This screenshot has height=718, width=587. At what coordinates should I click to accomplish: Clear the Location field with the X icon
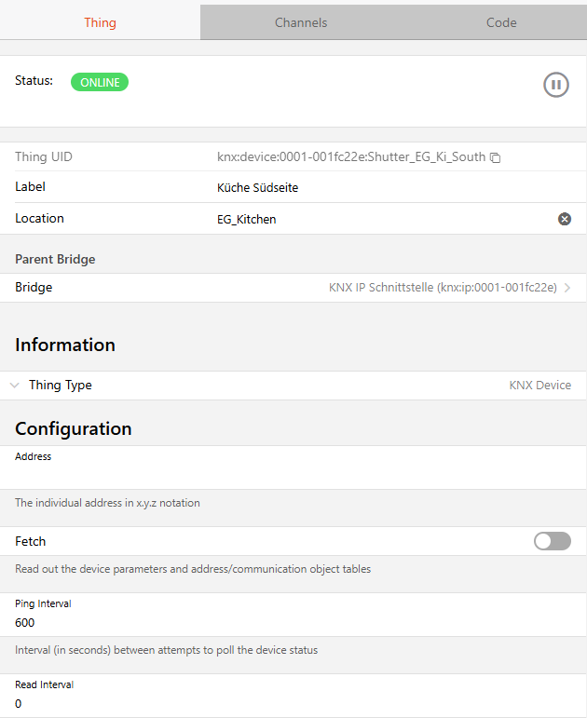point(564,220)
